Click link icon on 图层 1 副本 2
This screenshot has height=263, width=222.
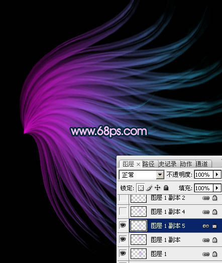206,198
